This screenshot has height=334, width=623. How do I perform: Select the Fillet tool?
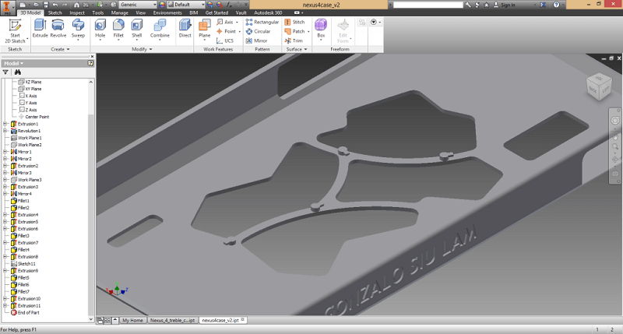[118, 30]
